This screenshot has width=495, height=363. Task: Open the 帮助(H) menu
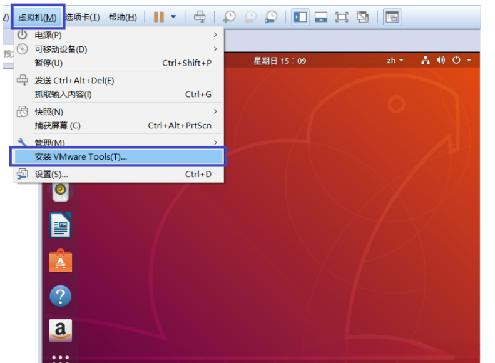pos(123,17)
